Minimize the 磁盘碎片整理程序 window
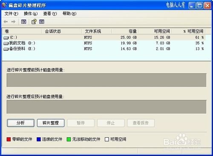This screenshot has height=156, width=213. [x=192, y=6]
